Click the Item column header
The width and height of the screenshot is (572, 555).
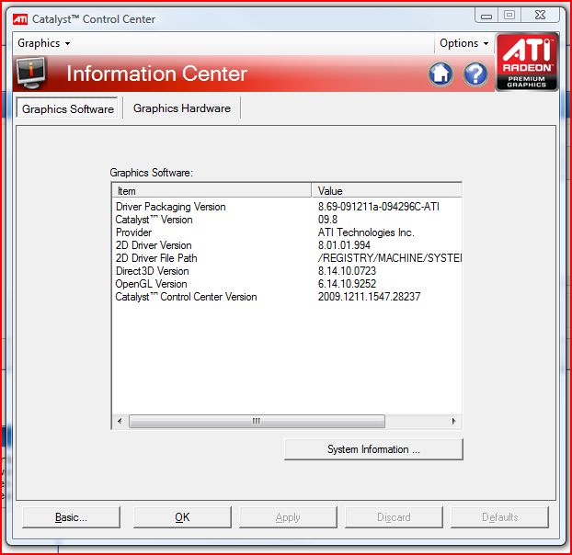click(x=212, y=190)
